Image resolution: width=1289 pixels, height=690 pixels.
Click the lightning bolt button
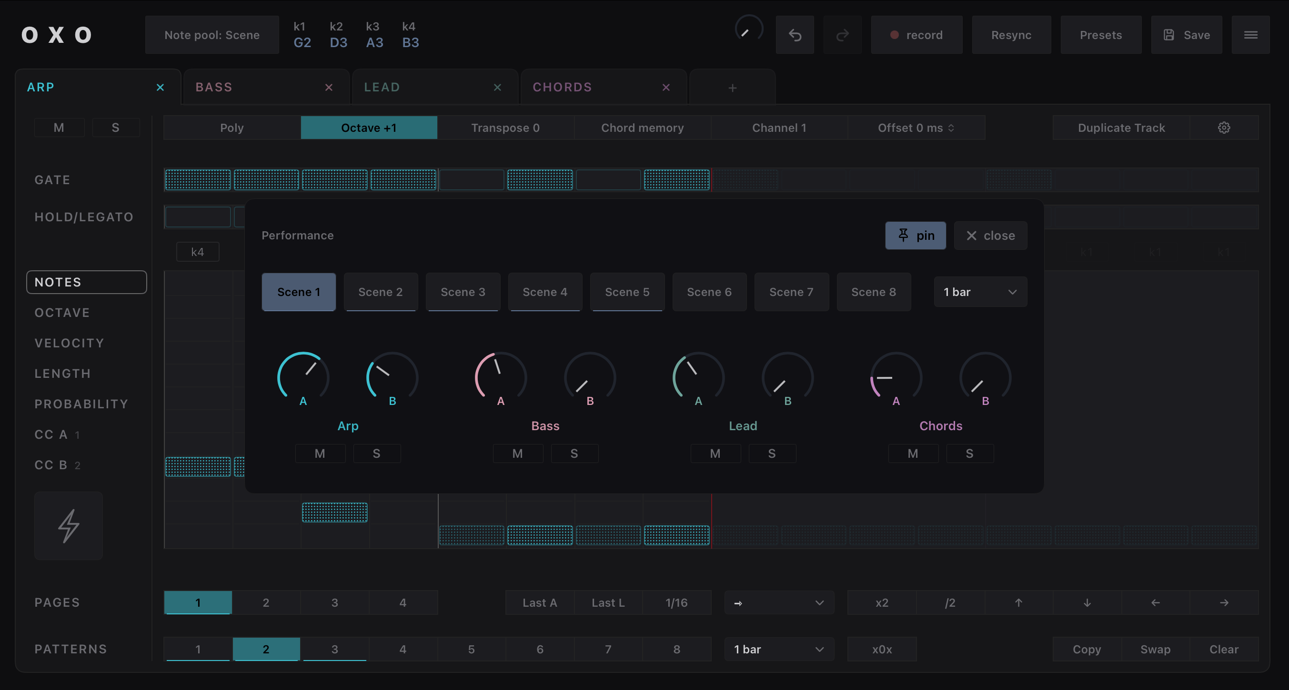[x=69, y=525]
